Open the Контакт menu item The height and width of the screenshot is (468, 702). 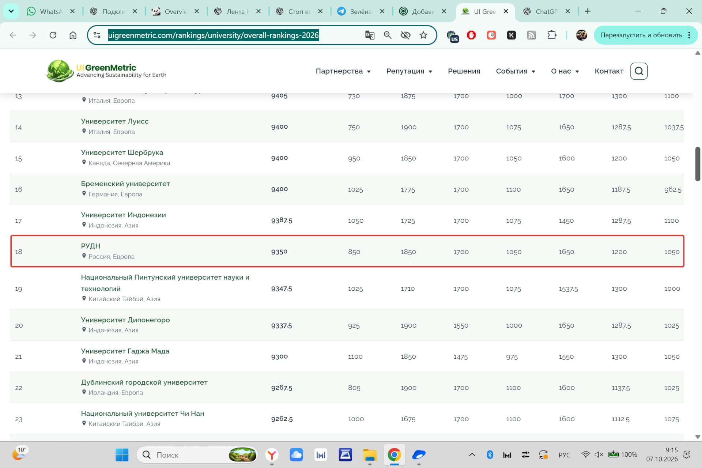coord(609,71)
